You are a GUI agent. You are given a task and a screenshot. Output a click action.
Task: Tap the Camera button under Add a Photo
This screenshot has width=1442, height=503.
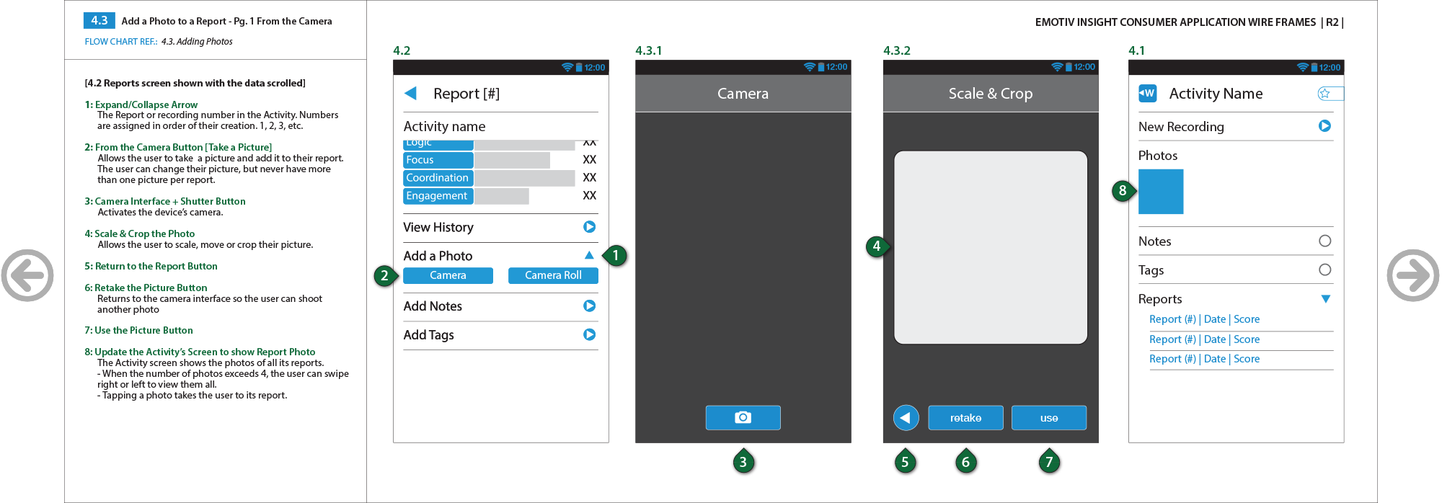448,275
